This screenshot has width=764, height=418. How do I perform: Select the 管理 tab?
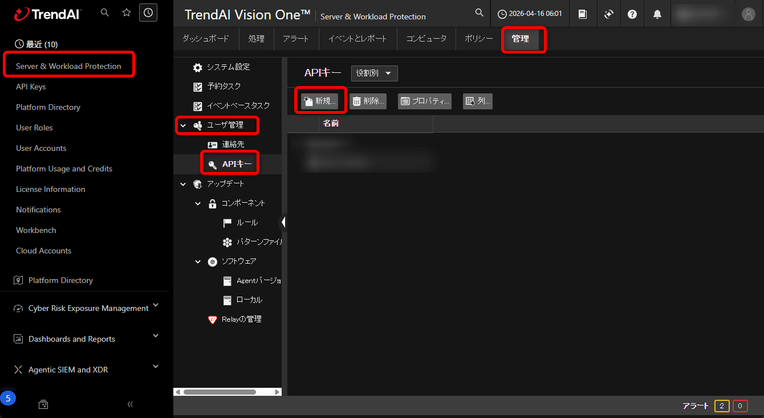click(x=520, y=39)
